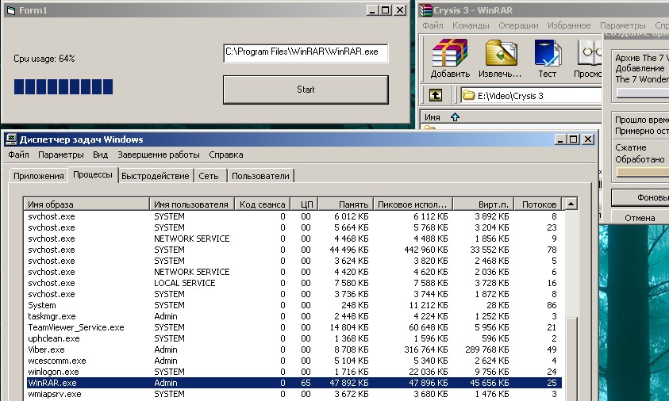The image size is (669, 401).
Task: Select the wcescomm.exe process row
Action: [294, 361]
